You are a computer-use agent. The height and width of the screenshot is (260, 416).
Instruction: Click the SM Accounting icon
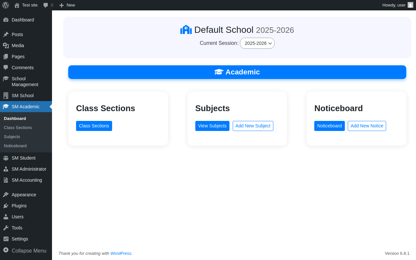point(6,180)
